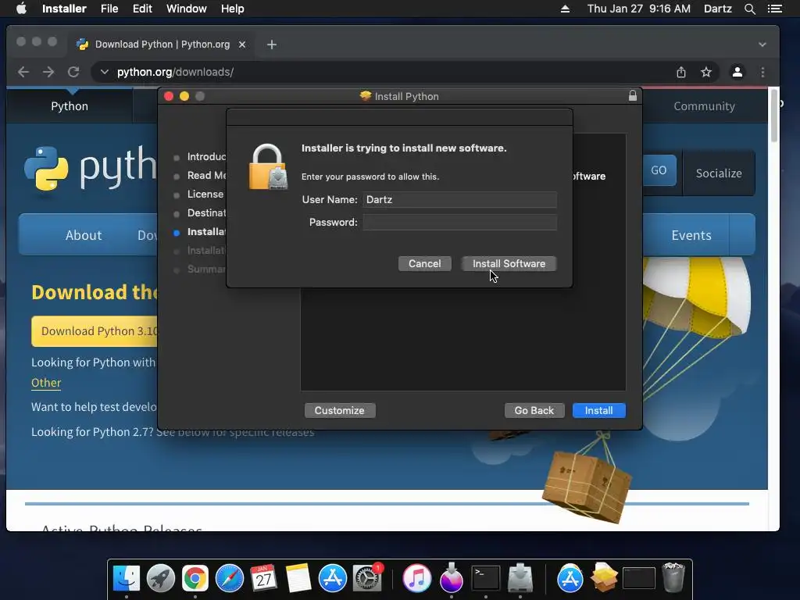Open System Preferences gear in dock
This screenshot has height=600, width=800.
[x=367, y=578]
